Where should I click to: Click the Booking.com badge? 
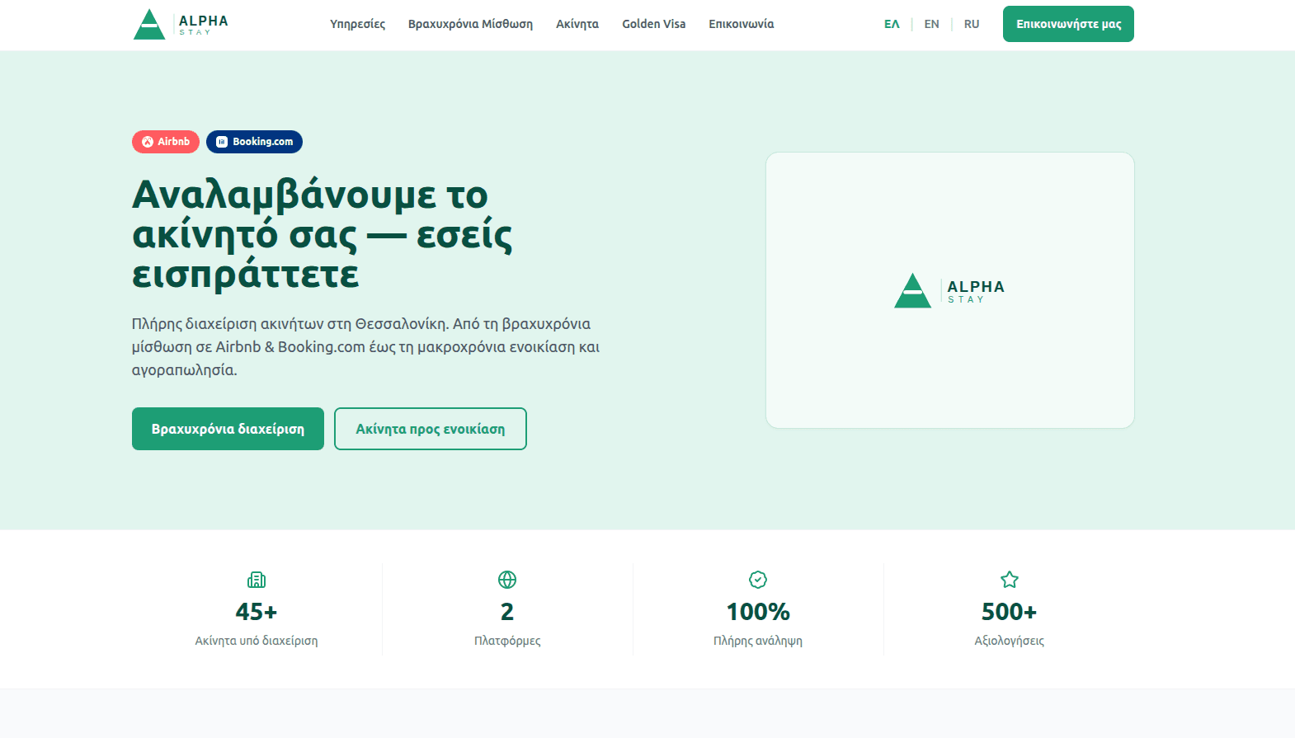click(x=254, y=142)
